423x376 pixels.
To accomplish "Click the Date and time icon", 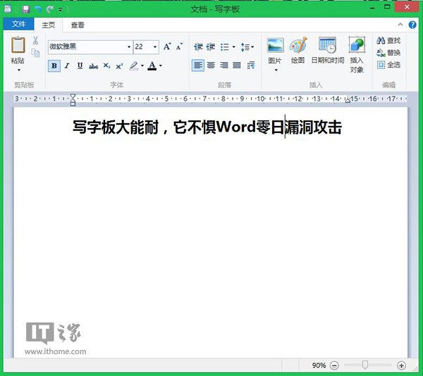I will tap(328, 45).
